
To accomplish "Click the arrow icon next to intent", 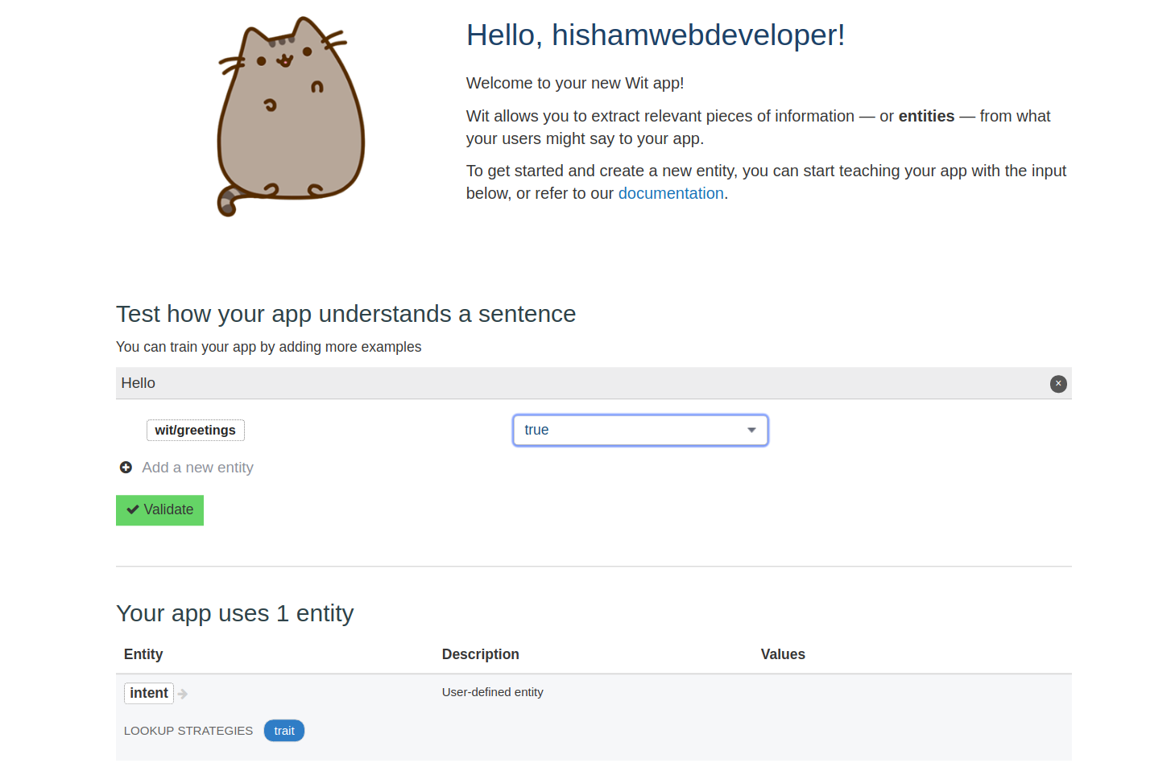I will pos(183,694).
